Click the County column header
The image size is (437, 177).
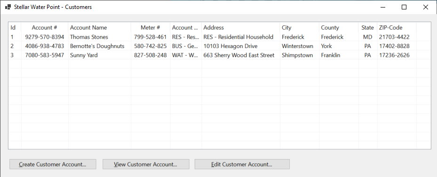339,28
